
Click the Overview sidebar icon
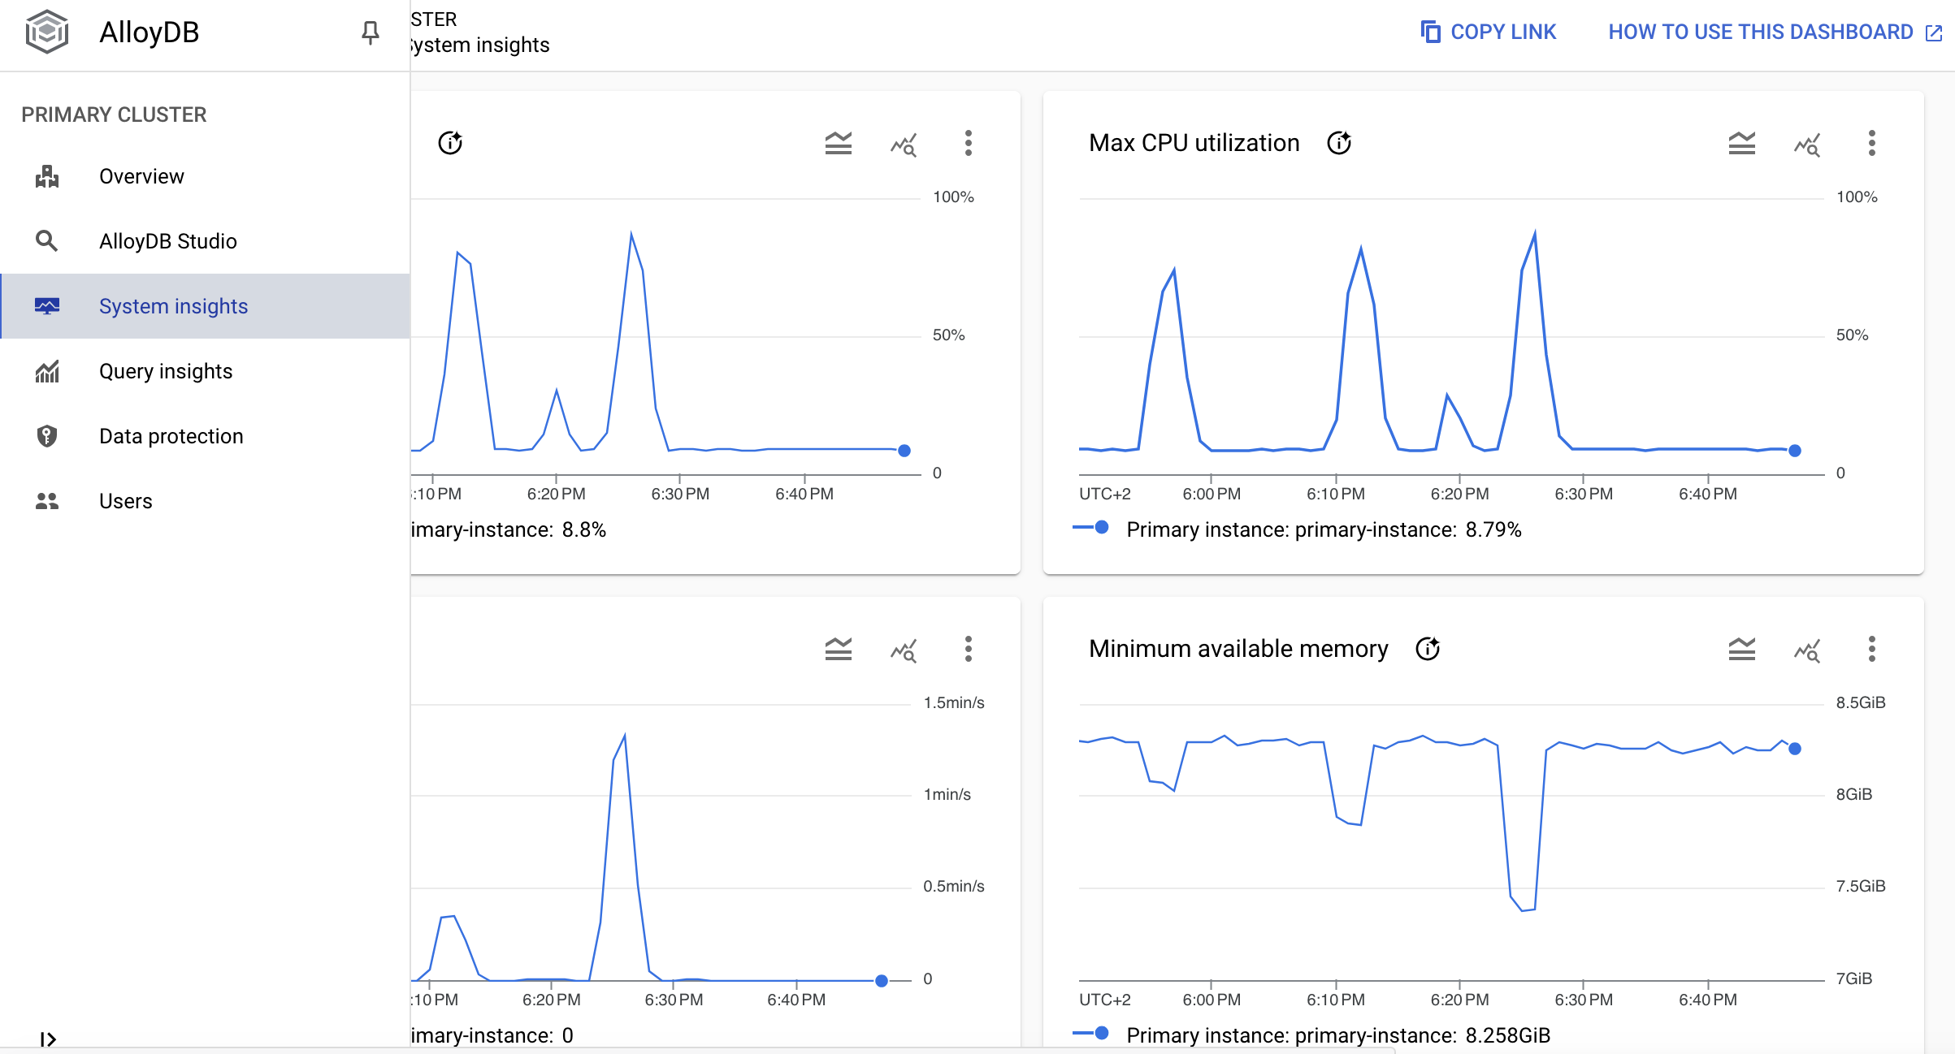click(47, 176)
